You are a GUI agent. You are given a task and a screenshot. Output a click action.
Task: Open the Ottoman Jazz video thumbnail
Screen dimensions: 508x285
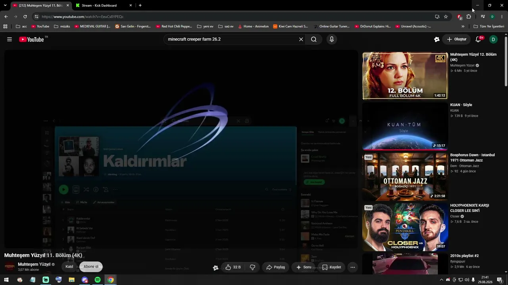coord(405,177)
